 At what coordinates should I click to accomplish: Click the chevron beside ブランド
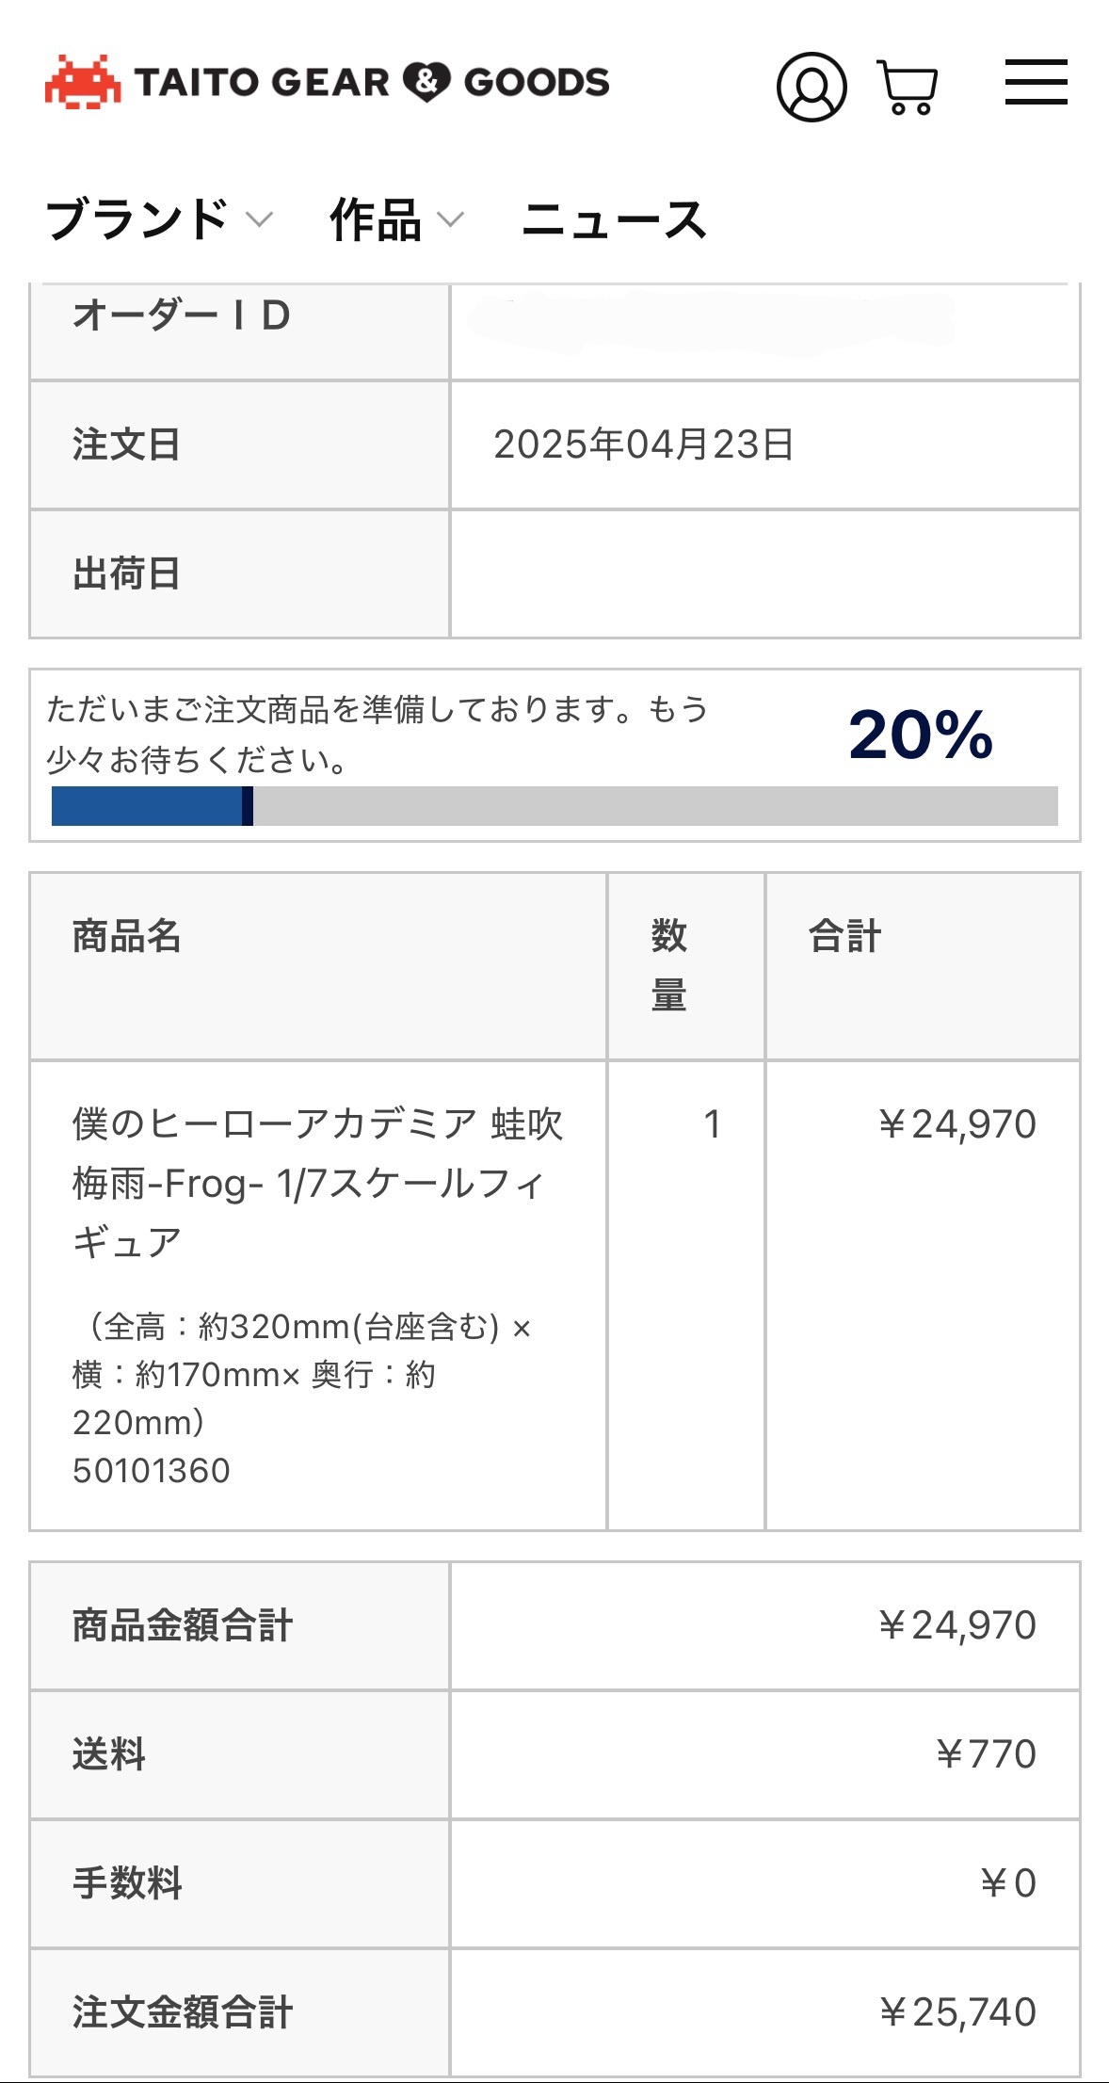[x=259, y=220]
